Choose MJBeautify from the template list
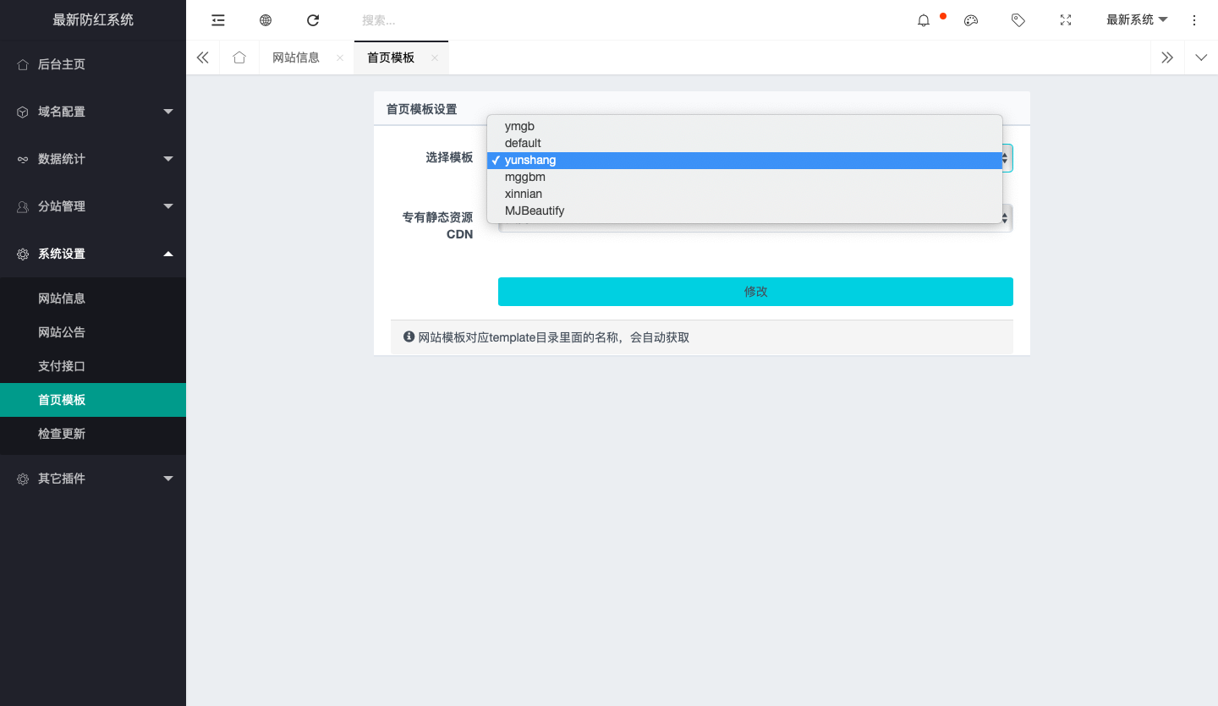 tap(535, 211)
